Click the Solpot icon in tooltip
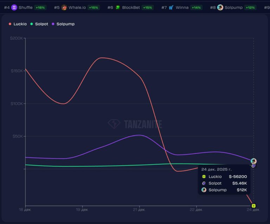 [204, 183]
